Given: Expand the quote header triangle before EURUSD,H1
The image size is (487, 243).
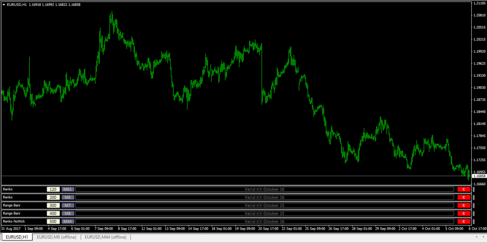Looking at the screenshot, I should [4, 5].
